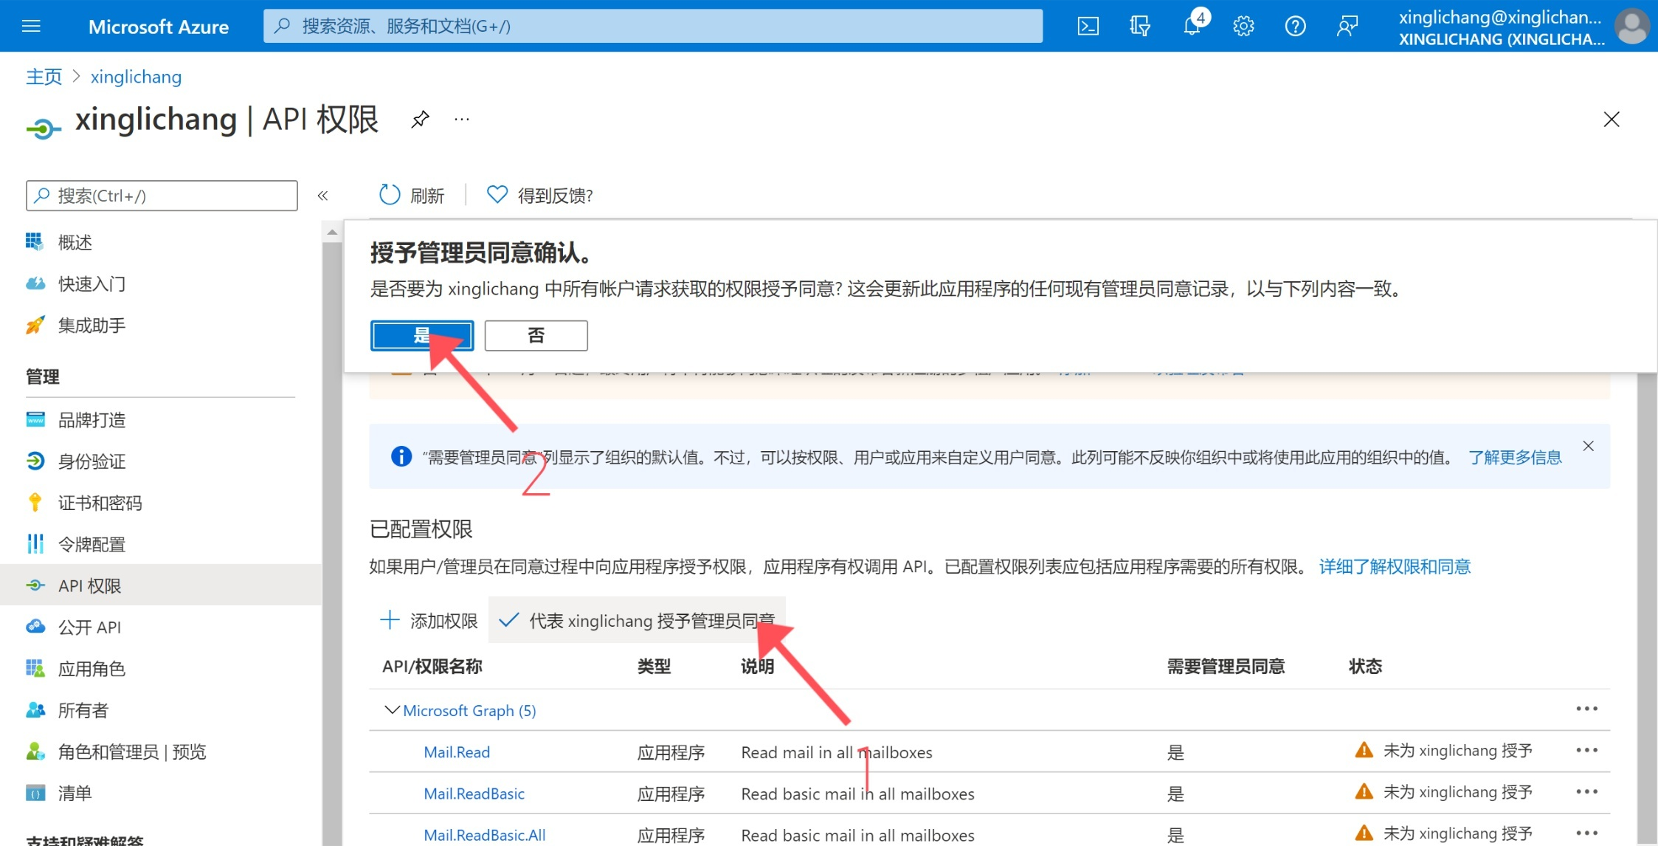Click account name xinglichang@xinglichan...

click(x=1500, y=17)
